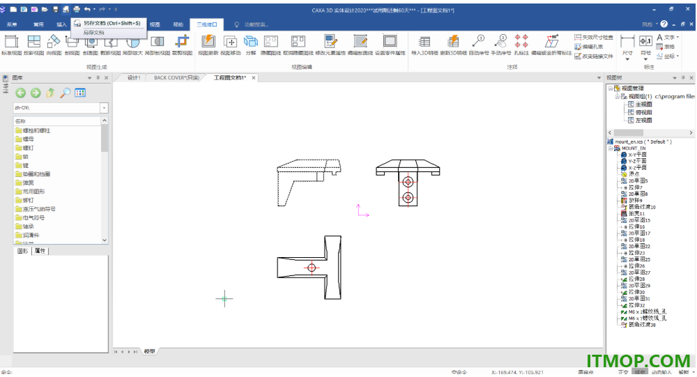The height and width of the screenshot is (377, 697).
Task: Open the Symbol (符号) dropdown arrow
Action: pos(645,59)
